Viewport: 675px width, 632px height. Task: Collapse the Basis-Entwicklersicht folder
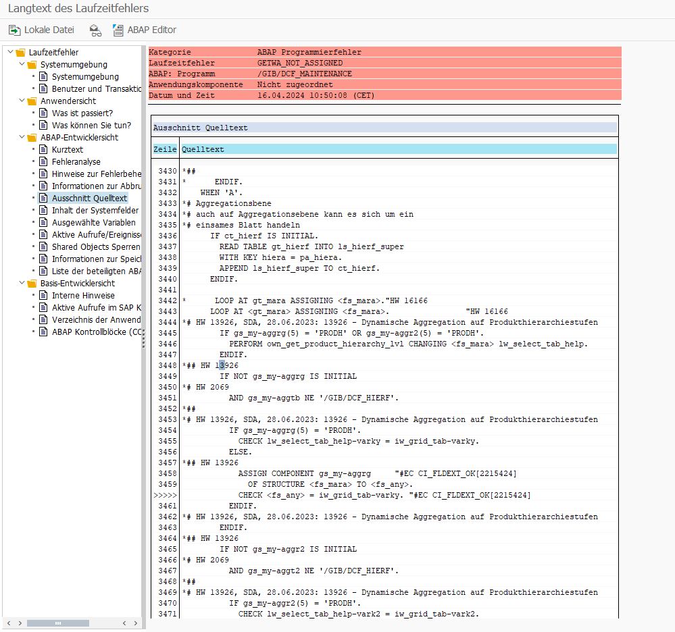(x=21, y=283)
